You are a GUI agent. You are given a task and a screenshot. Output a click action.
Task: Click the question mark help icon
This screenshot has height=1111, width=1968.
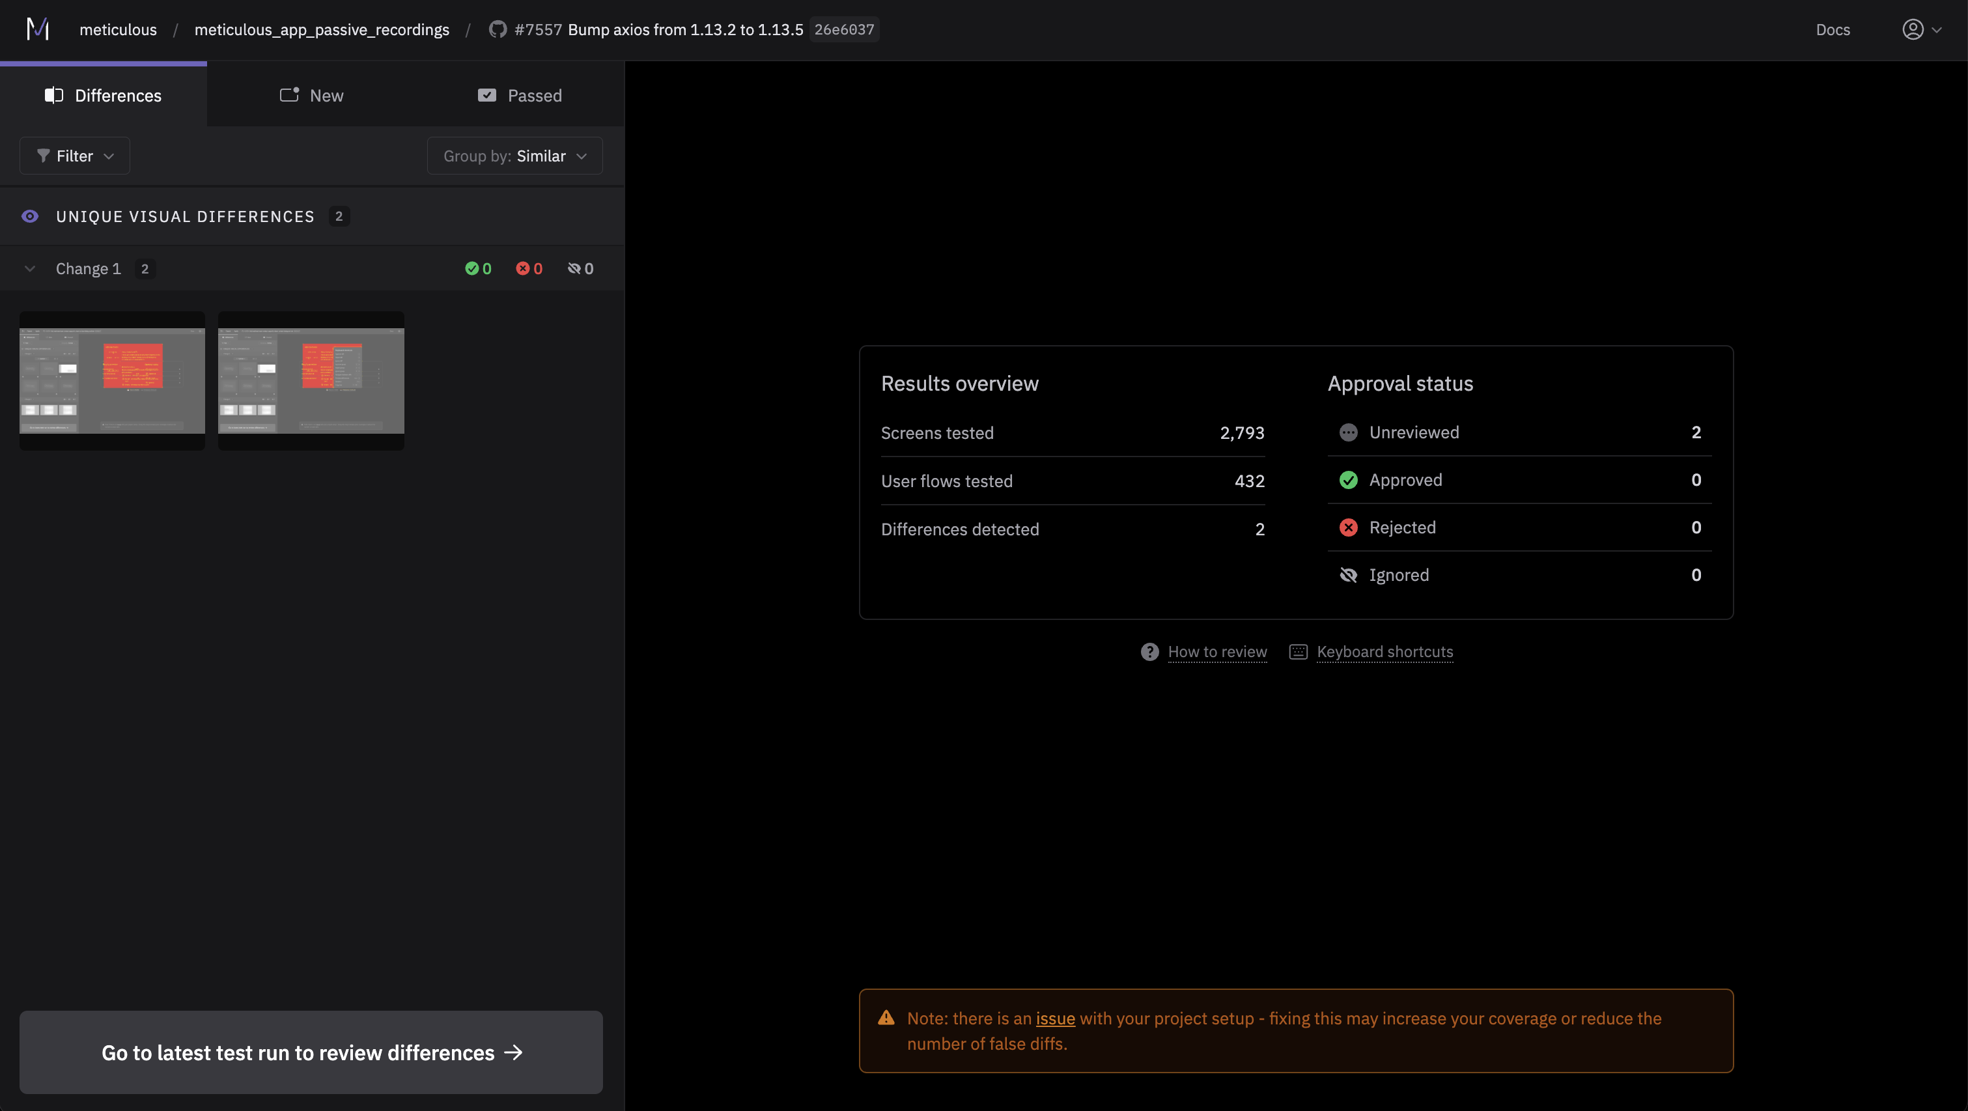coord(1149,652)
